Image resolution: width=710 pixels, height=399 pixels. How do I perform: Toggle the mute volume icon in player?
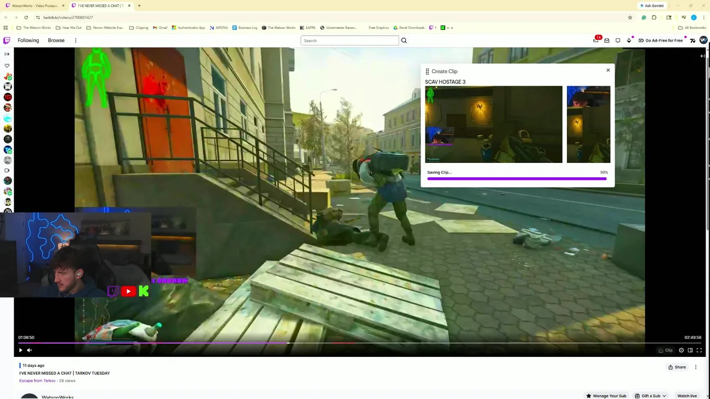(29, 350)
